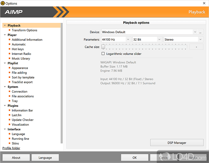This screenshot has width=209, height=163.
Task: Open Connection settings
Action: [x=19, y=91]
